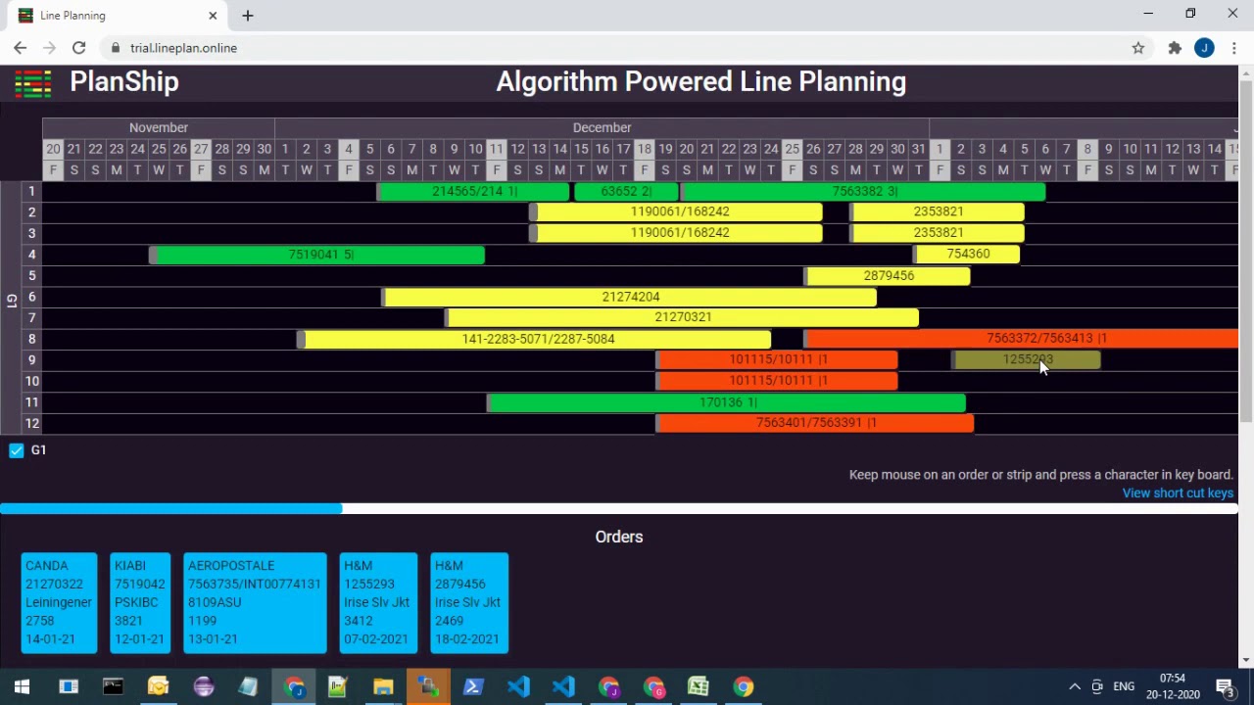
Task: Select the 63652 strip on line 1
Action: [626, 191]
